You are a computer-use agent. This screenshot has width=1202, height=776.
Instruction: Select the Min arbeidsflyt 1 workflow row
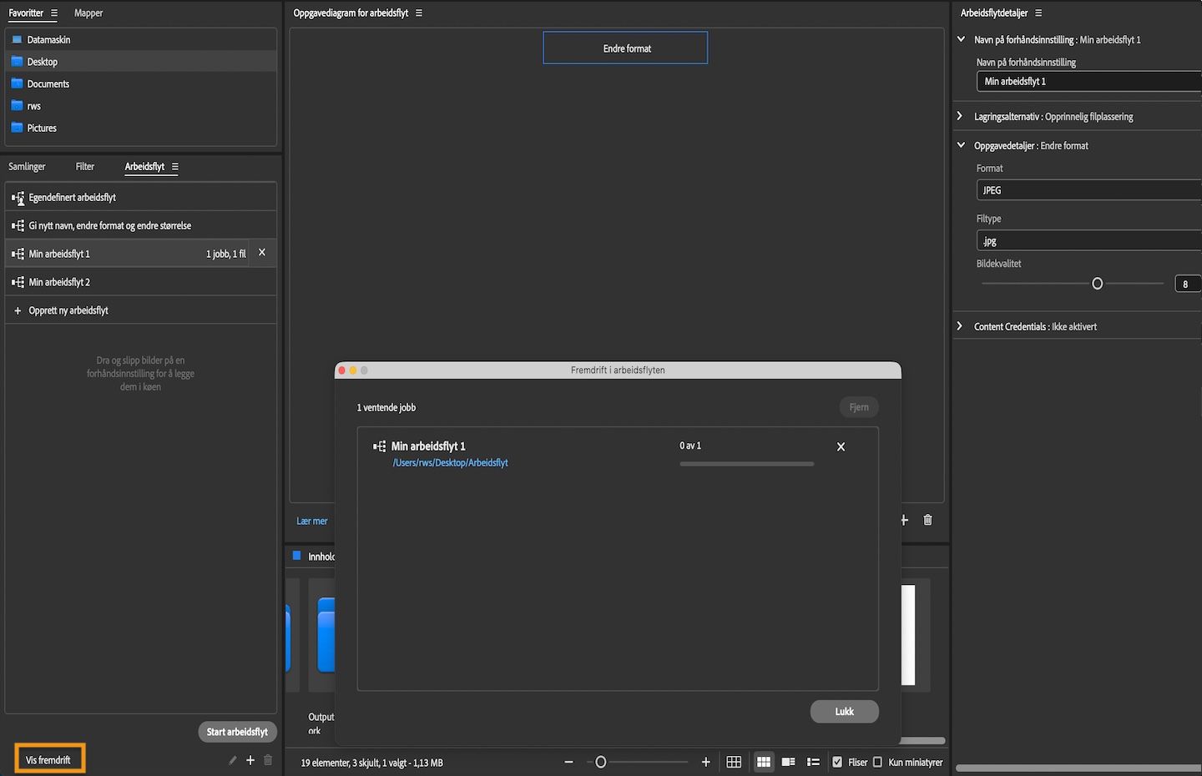[x=140, y=254]
